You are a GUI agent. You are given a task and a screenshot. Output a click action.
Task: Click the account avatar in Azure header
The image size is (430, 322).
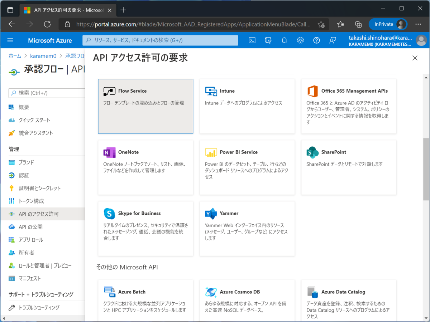(421, 40)
